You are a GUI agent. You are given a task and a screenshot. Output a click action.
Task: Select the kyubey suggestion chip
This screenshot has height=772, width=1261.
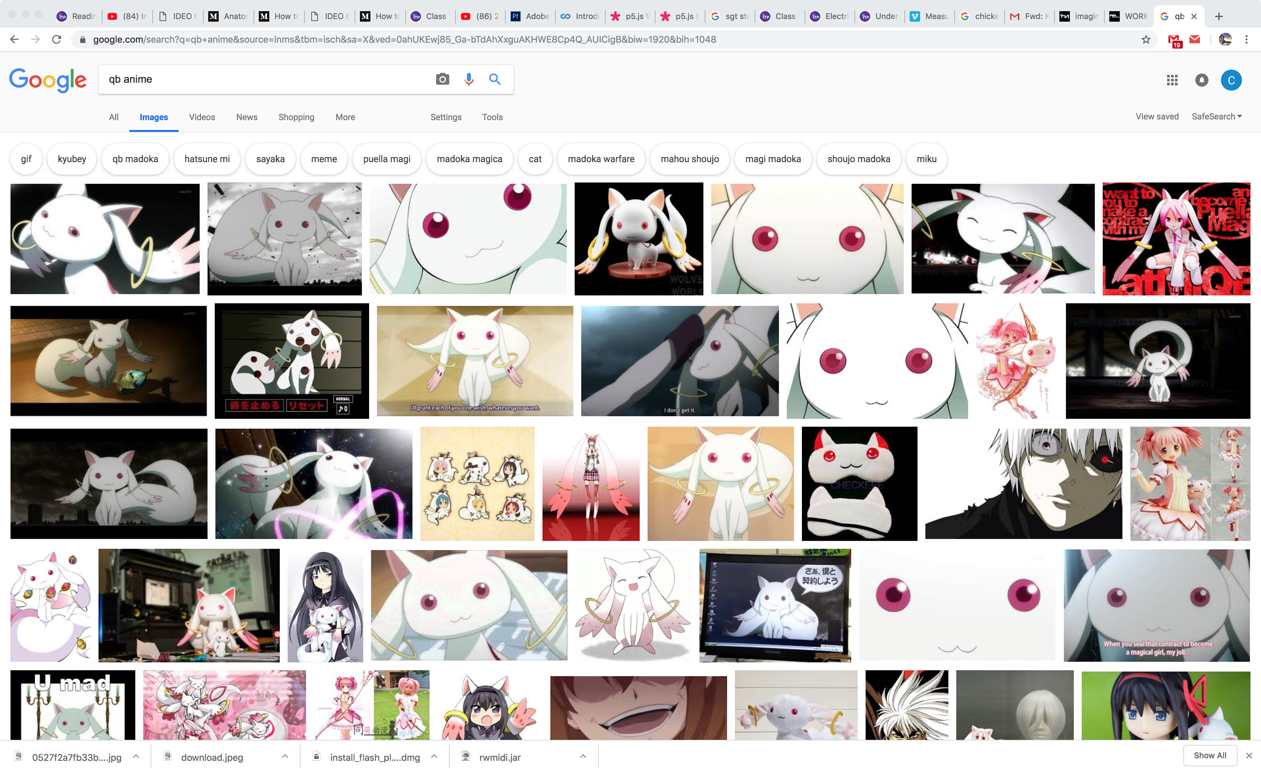click(x=72, y=159)
